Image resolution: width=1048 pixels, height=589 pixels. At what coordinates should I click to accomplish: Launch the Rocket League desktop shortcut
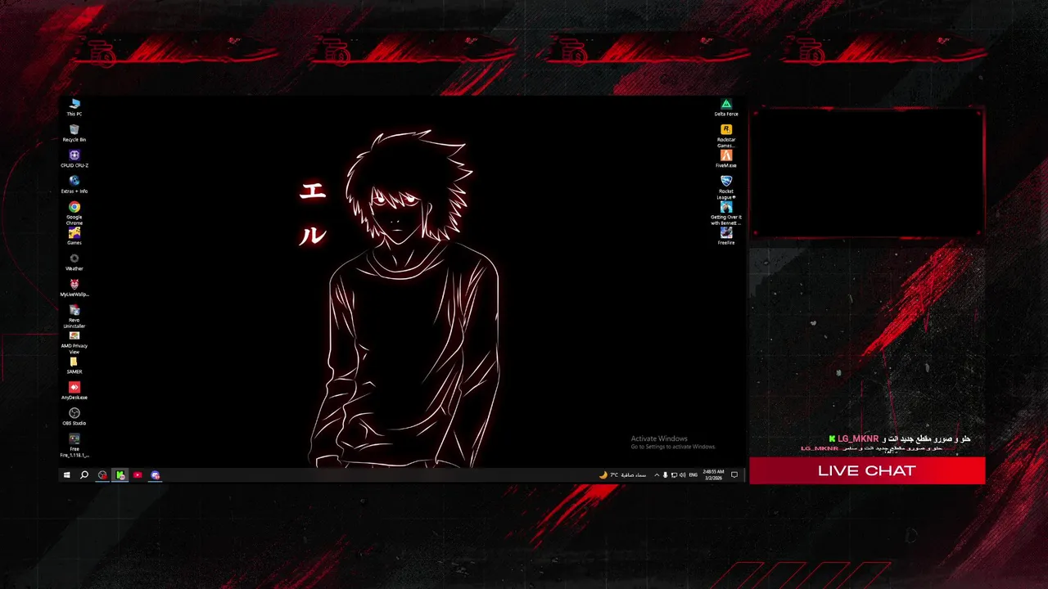[x=726, y=187]
